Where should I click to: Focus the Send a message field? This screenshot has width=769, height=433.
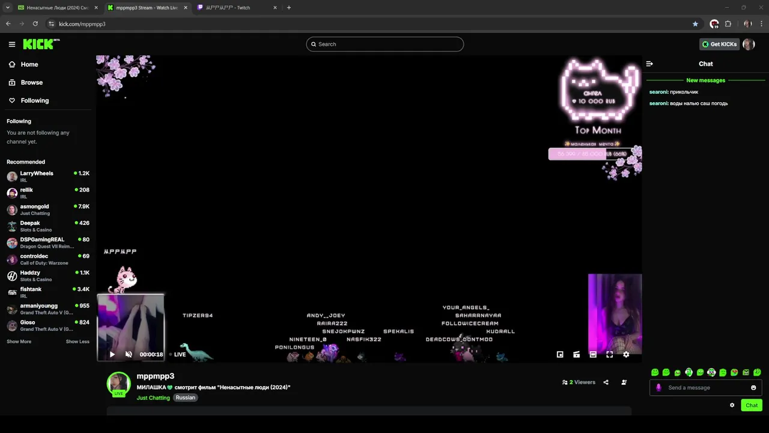pos(705,387)
